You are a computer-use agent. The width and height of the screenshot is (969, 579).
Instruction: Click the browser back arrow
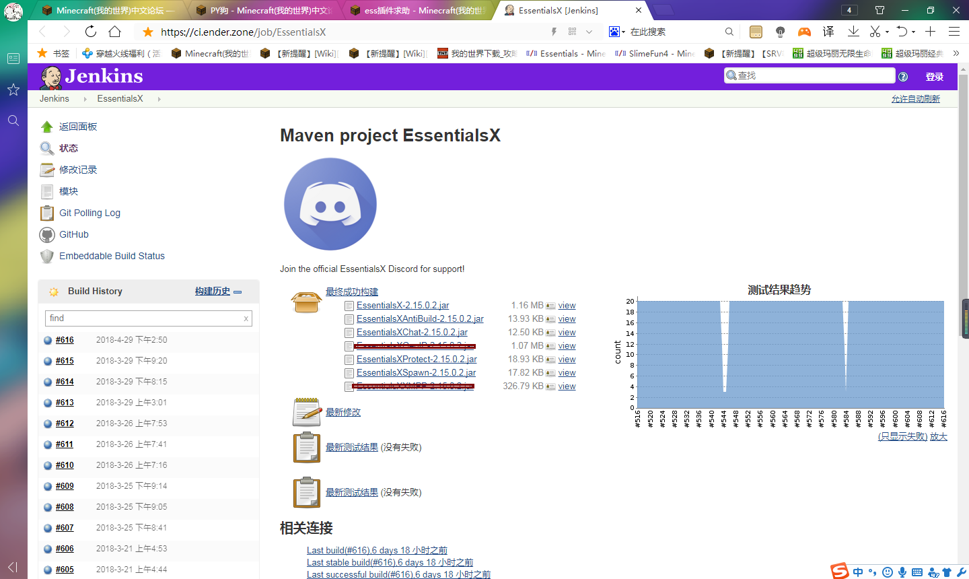pyautogui.click(x=42, y=32)
